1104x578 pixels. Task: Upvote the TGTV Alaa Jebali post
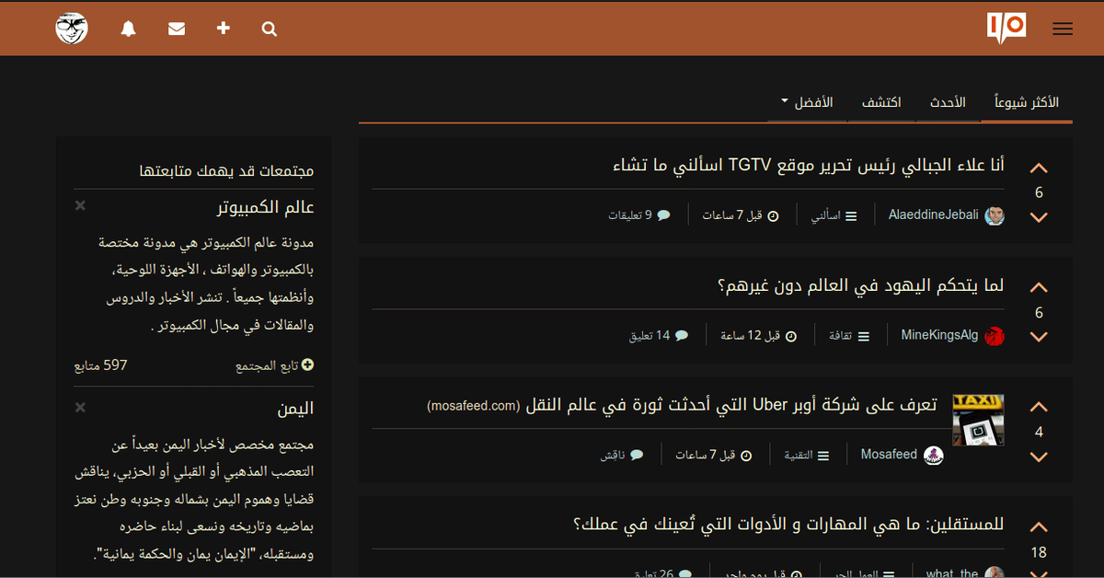1039,168
